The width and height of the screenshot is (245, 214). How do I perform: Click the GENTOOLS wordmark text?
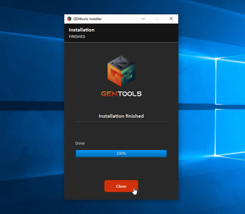pos(121,94)
